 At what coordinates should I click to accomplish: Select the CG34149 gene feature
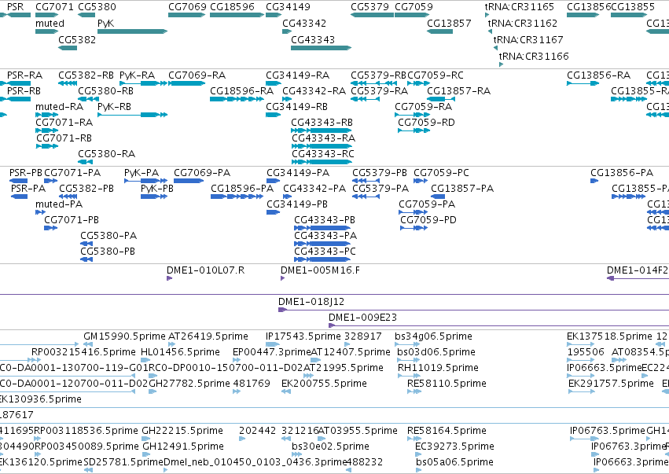pos(274,15)
